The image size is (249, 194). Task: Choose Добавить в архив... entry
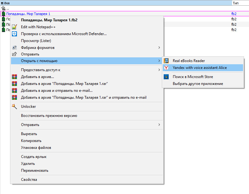tap(87, 77)
